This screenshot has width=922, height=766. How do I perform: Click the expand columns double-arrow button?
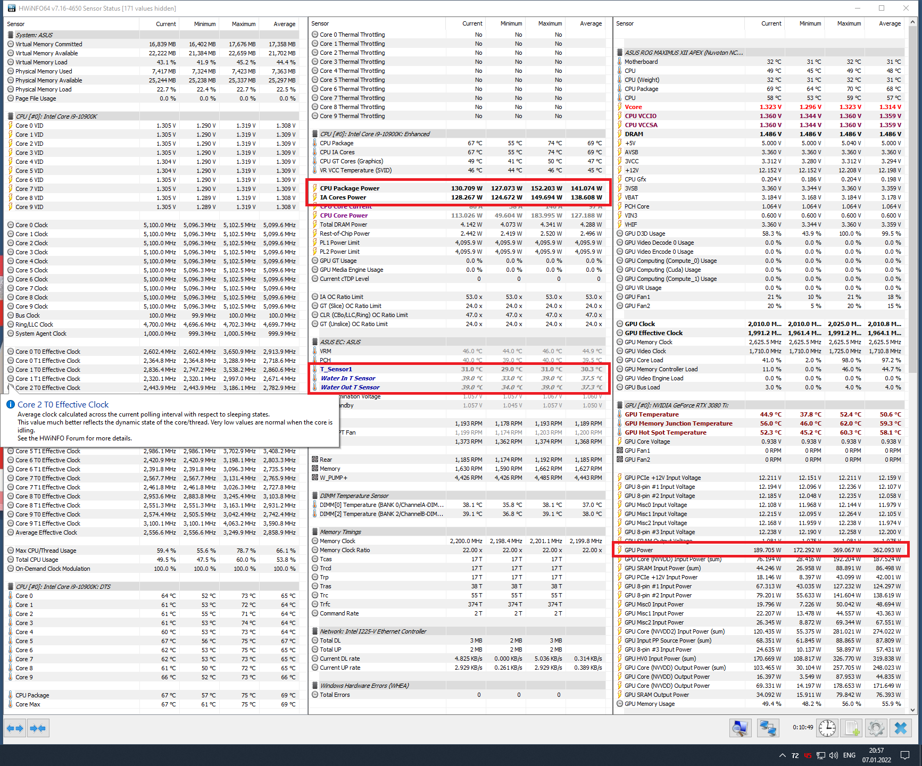point(15,728)
